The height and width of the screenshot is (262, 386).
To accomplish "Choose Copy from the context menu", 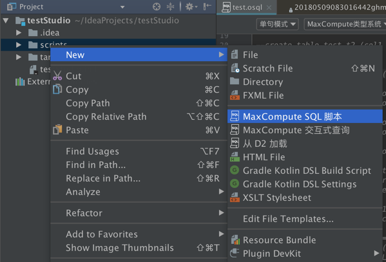I will coord(139,89).
